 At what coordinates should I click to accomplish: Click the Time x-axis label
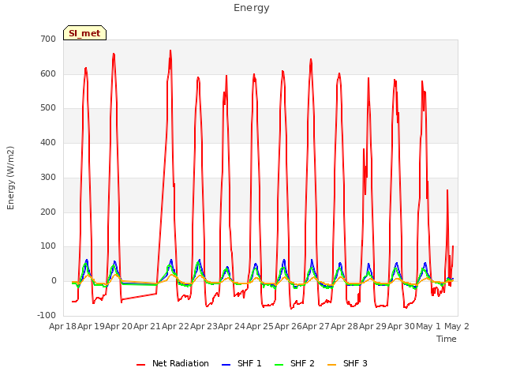[x=447, y=339]
